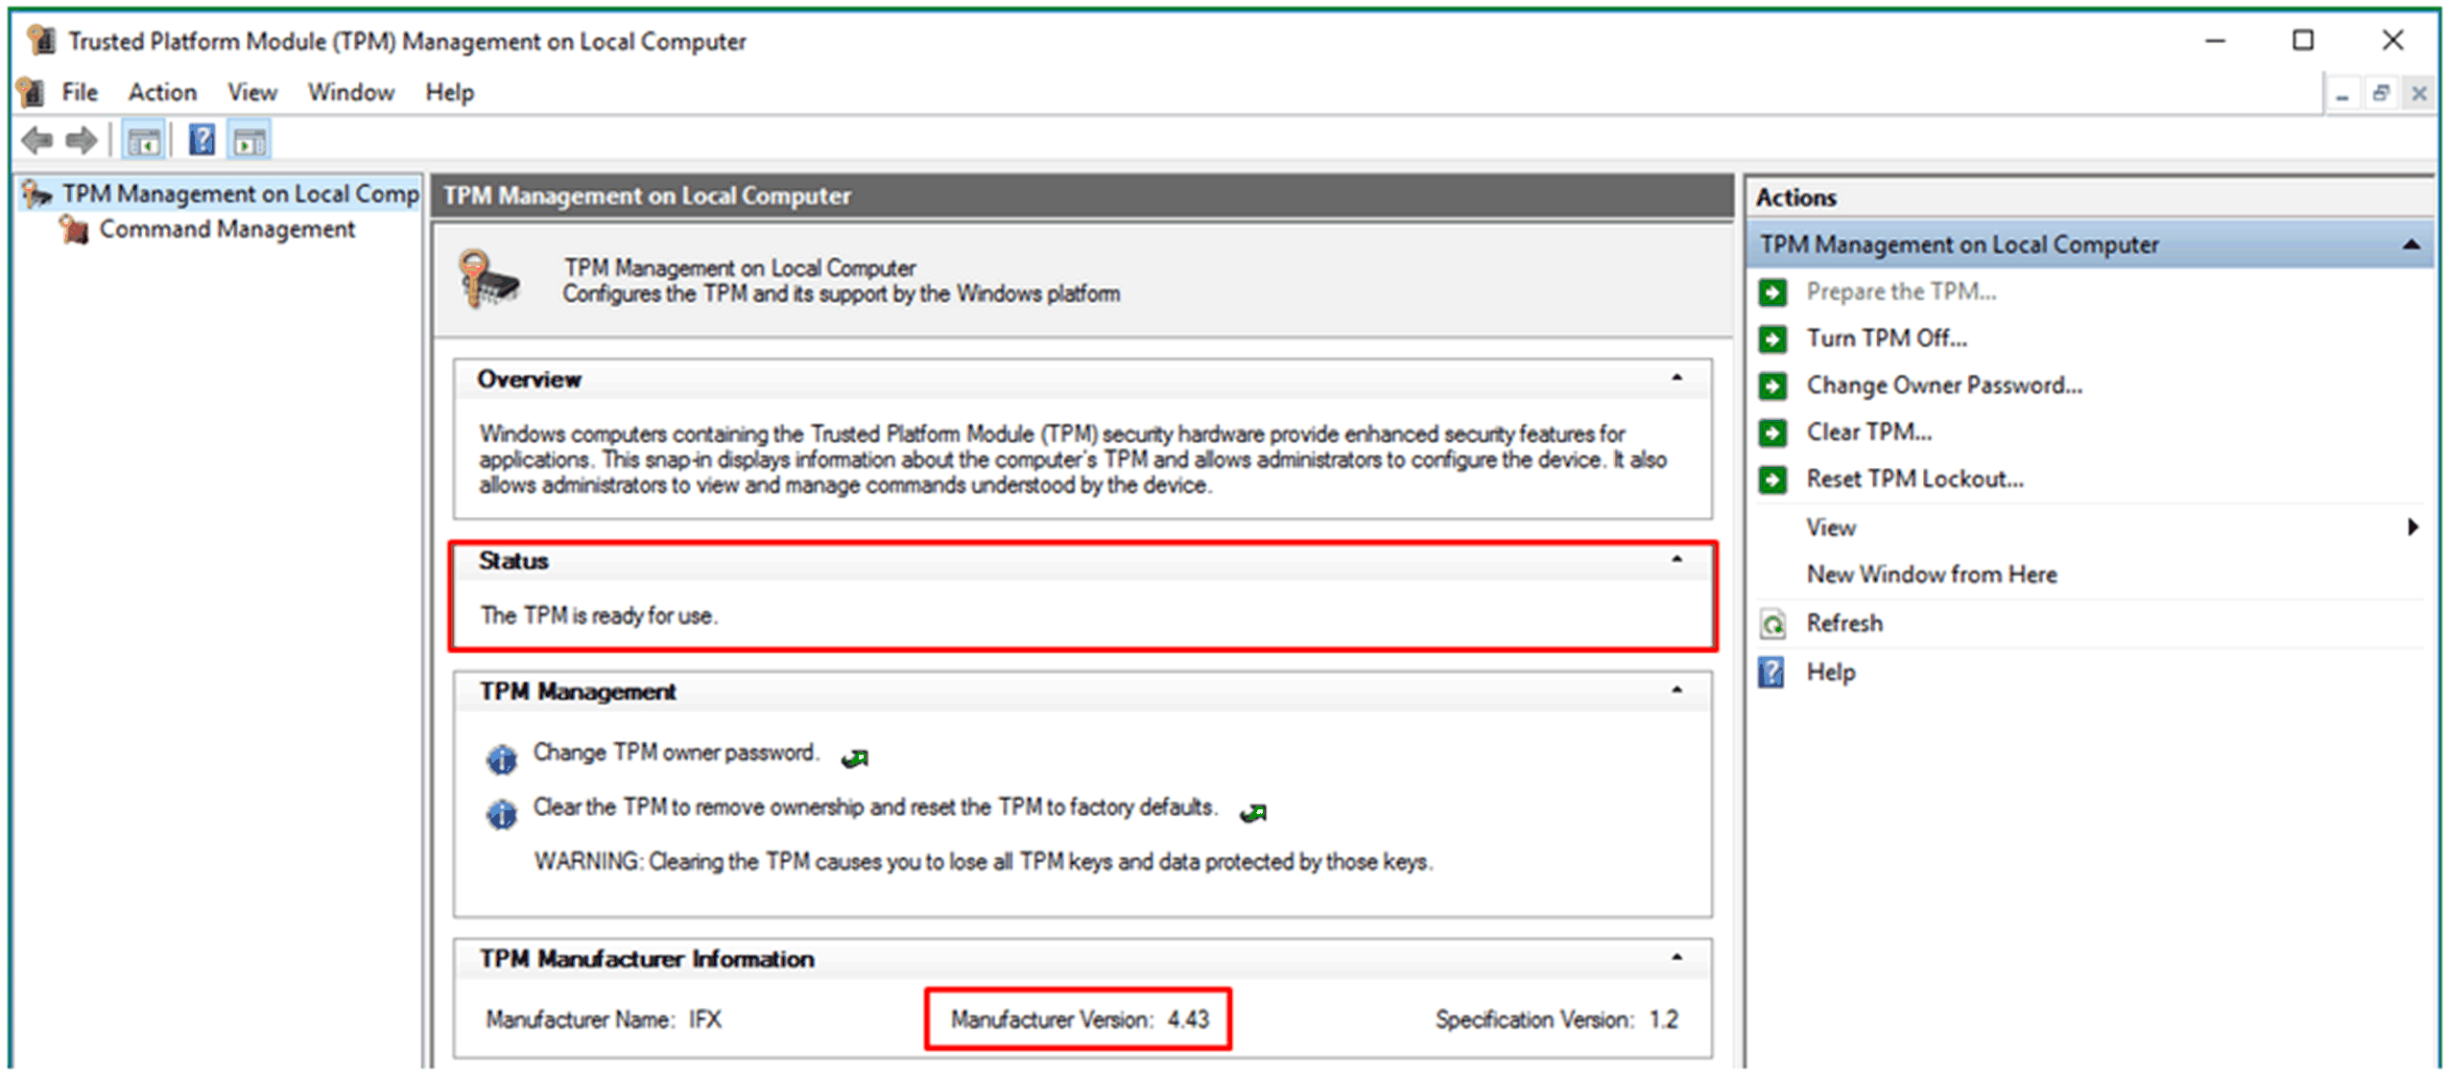Screen dimensions: 2447x1074
Task: Click the Back arrow toolbar icon
Action: (x=36, y=141)
